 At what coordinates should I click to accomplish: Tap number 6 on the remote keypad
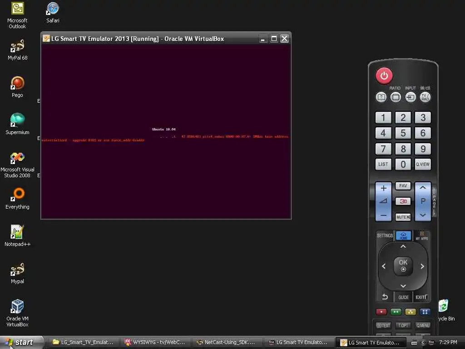423,133
